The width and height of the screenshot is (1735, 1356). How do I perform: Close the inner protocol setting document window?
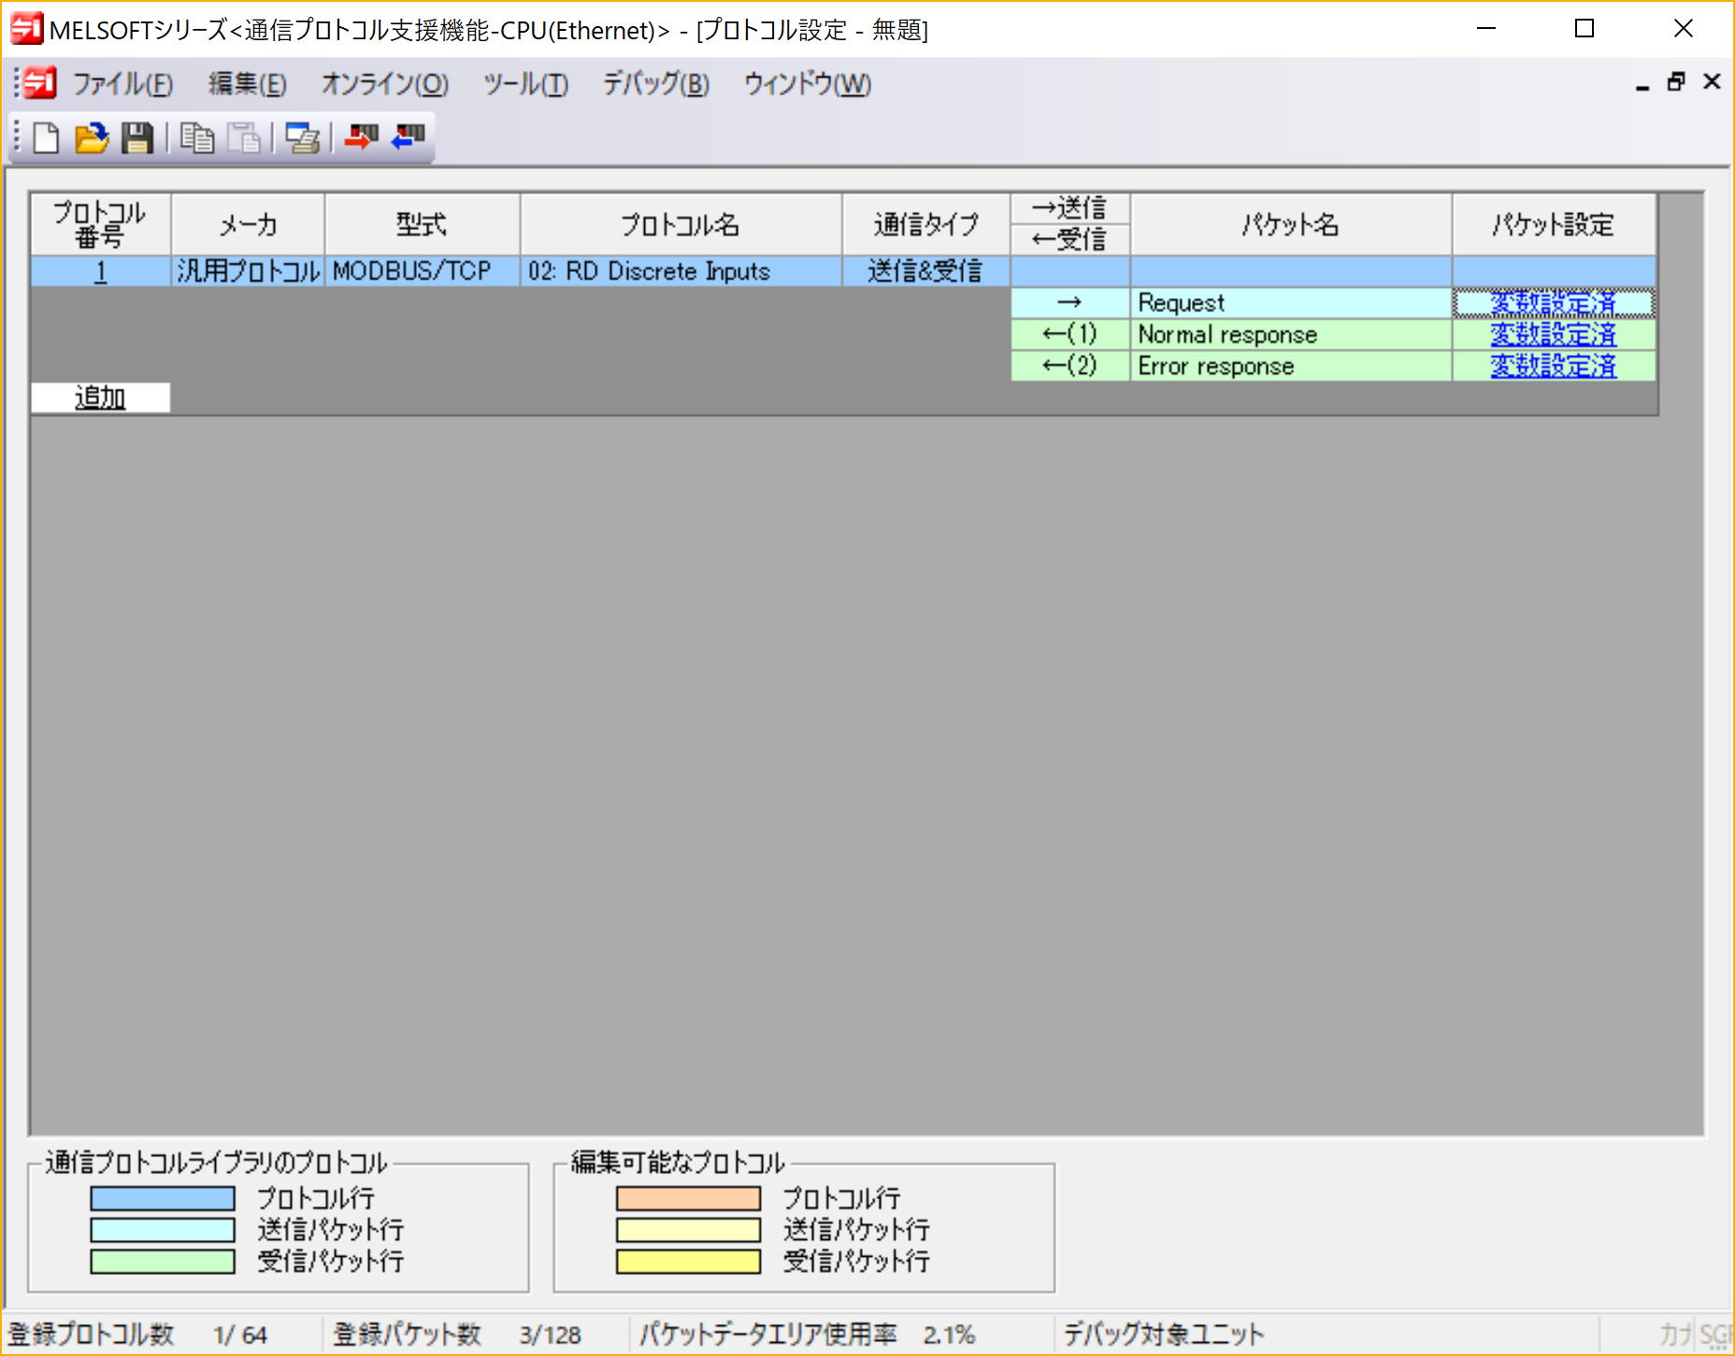coord(1712,82)
